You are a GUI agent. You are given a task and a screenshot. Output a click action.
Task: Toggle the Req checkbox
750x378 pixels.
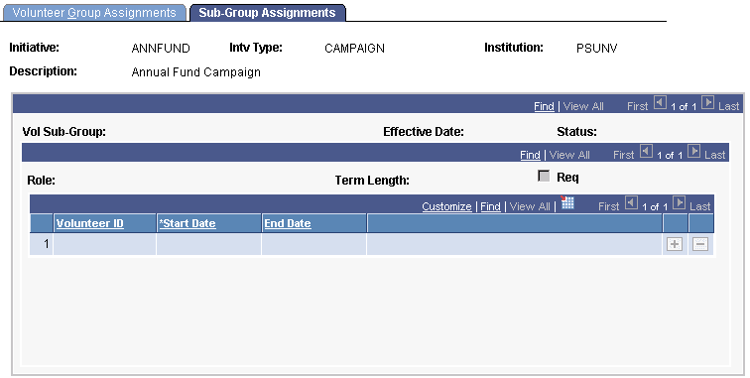[x=544, y=176]
